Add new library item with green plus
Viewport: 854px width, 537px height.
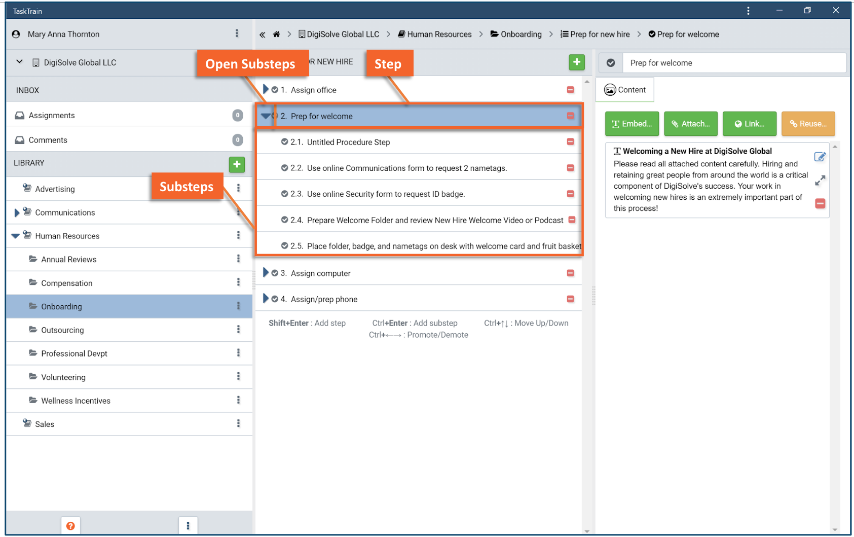tap(237, 164)
